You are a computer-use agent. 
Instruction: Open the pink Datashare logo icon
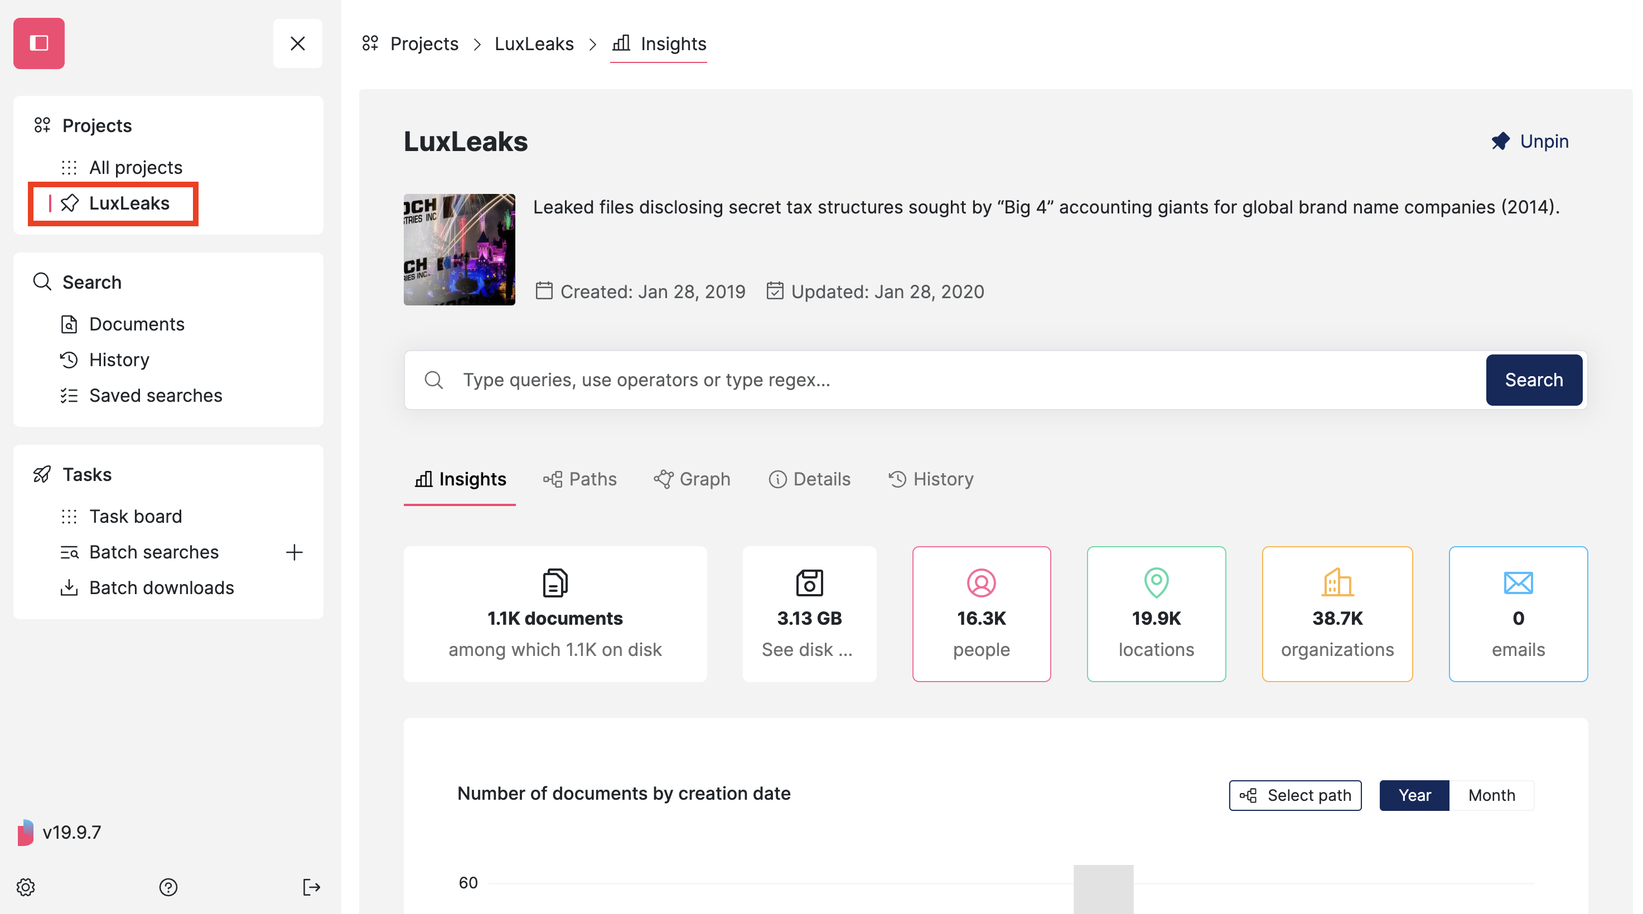coord(39,43)
